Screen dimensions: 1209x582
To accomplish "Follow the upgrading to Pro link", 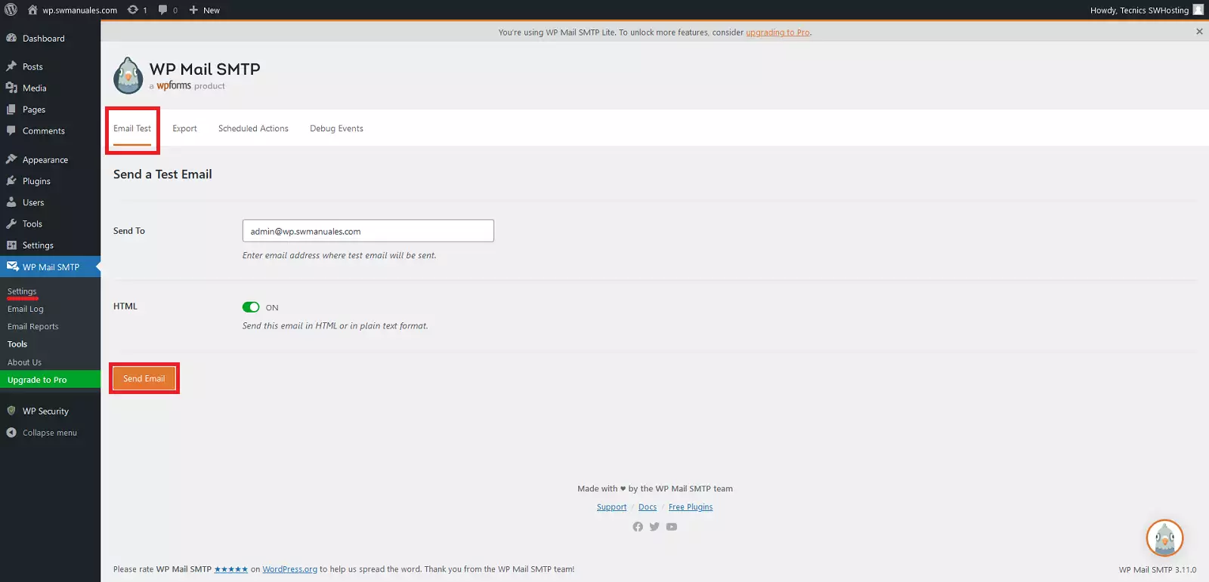I will click(x=778, y=32).
